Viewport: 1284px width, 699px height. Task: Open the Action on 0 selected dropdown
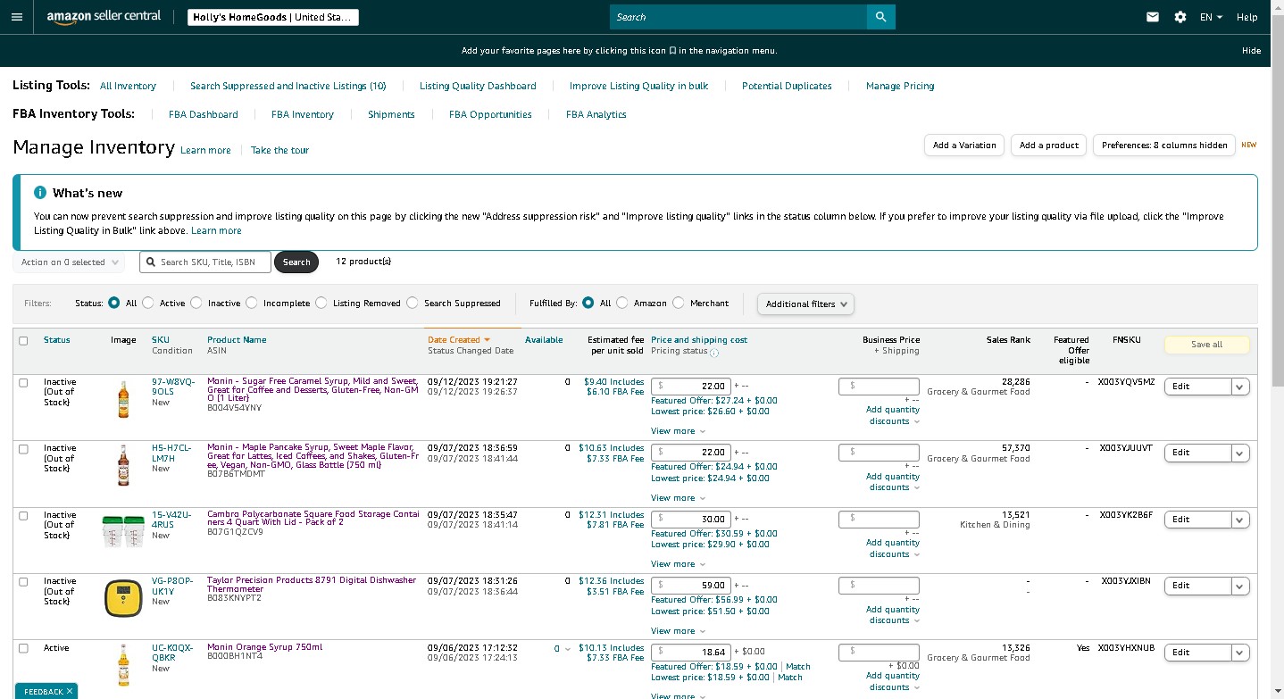pyautogui.click(x=71, y=262)
